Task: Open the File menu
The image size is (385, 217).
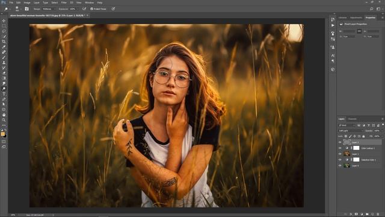Action: (x=11, y=2)
